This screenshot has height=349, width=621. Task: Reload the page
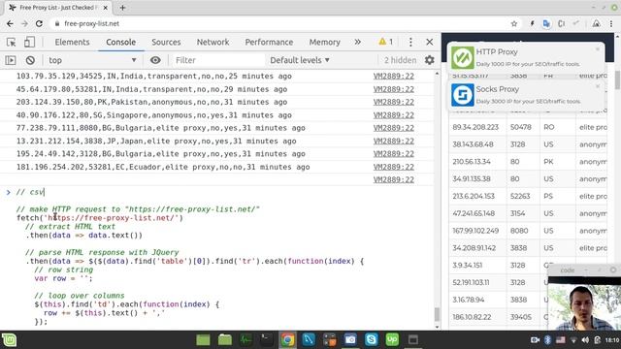[x=39, y=23]
